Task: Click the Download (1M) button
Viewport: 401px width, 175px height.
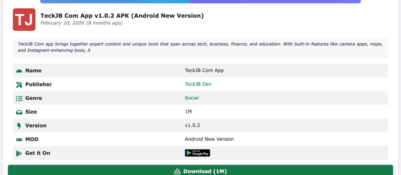Action: [x=200, y=170]
